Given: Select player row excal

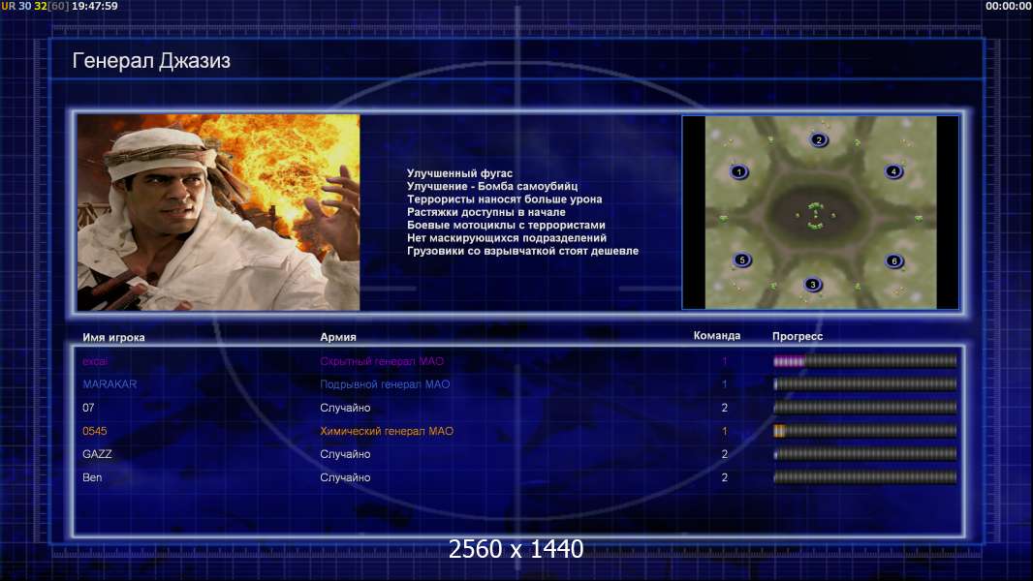Looking at the screenshot, I should [517, 361].
